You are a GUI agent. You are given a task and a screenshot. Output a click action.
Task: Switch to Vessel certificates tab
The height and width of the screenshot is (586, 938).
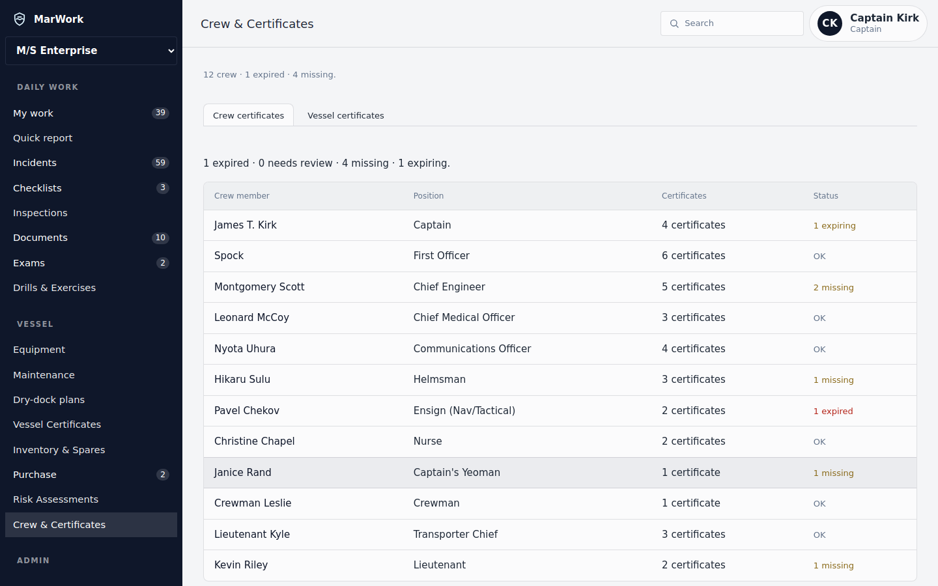point(346,115)
